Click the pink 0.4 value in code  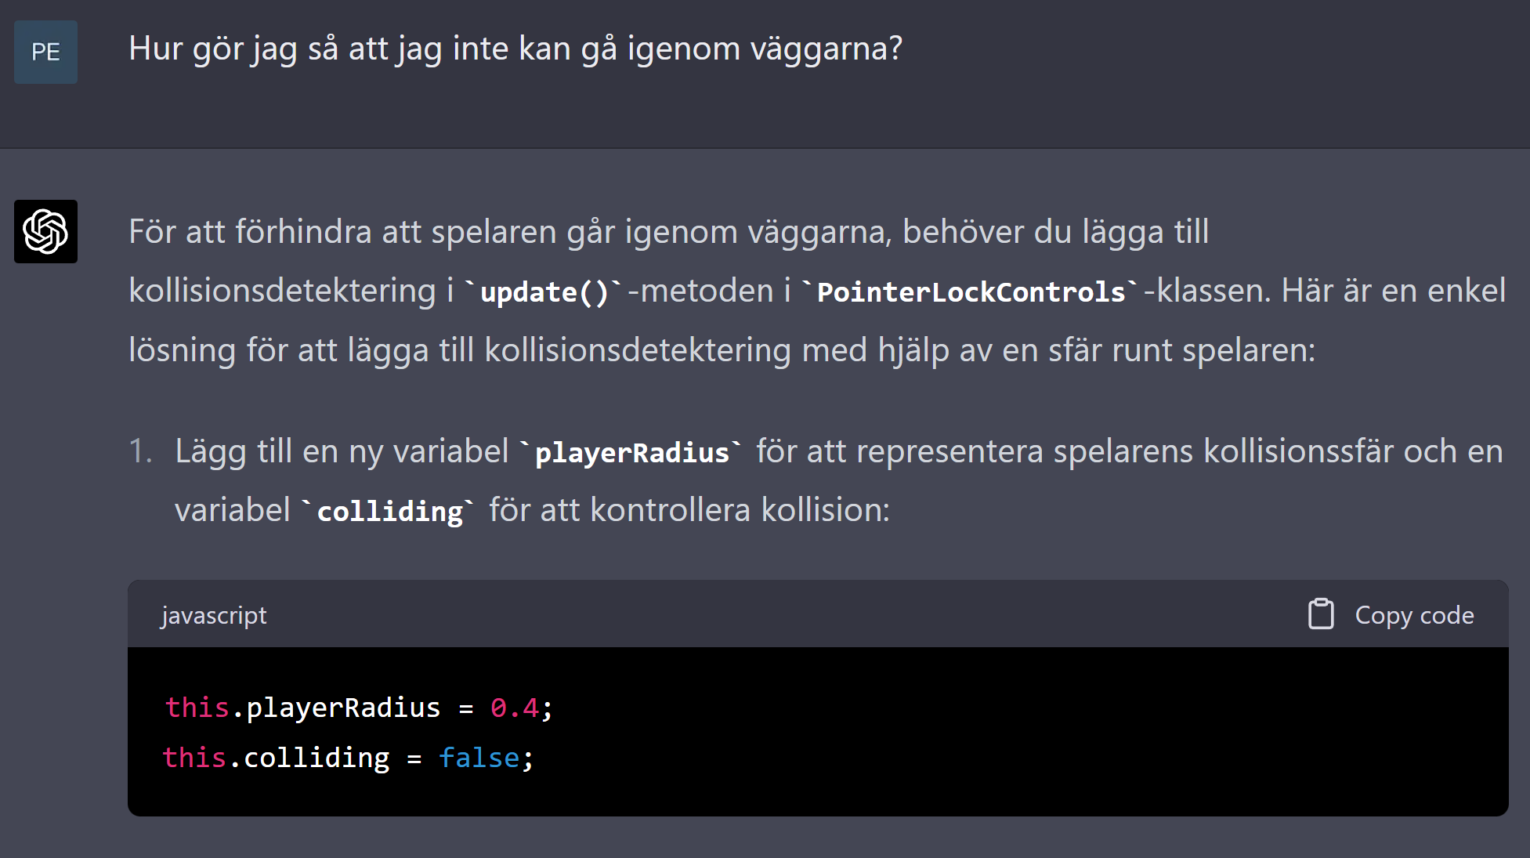click(x=515, y=708)
